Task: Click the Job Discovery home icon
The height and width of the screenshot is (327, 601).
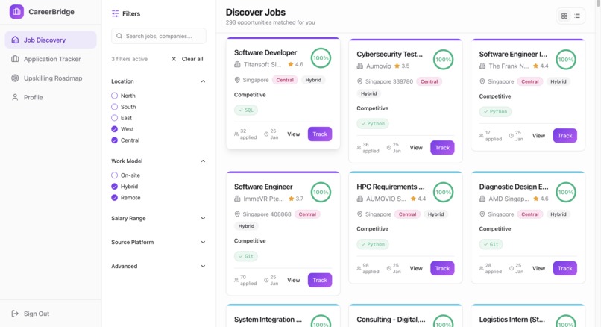Action: click(x=15, y=40)
